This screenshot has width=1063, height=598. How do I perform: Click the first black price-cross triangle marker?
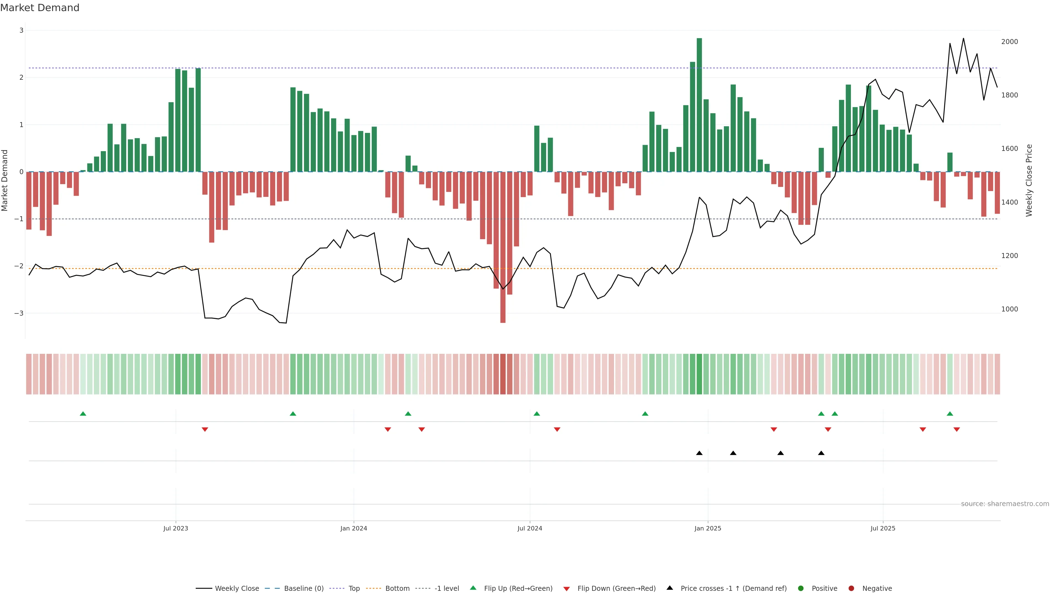coord(699,453)
